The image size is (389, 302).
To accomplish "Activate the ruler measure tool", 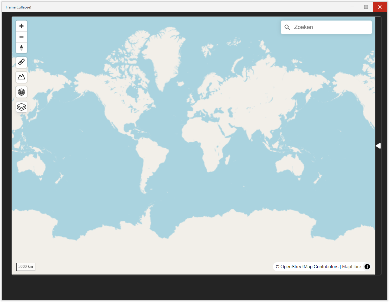I will click(21, 62).
